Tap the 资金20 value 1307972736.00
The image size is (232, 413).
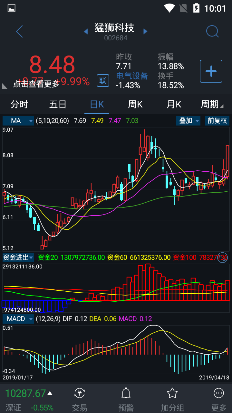[x=83, y=257]
